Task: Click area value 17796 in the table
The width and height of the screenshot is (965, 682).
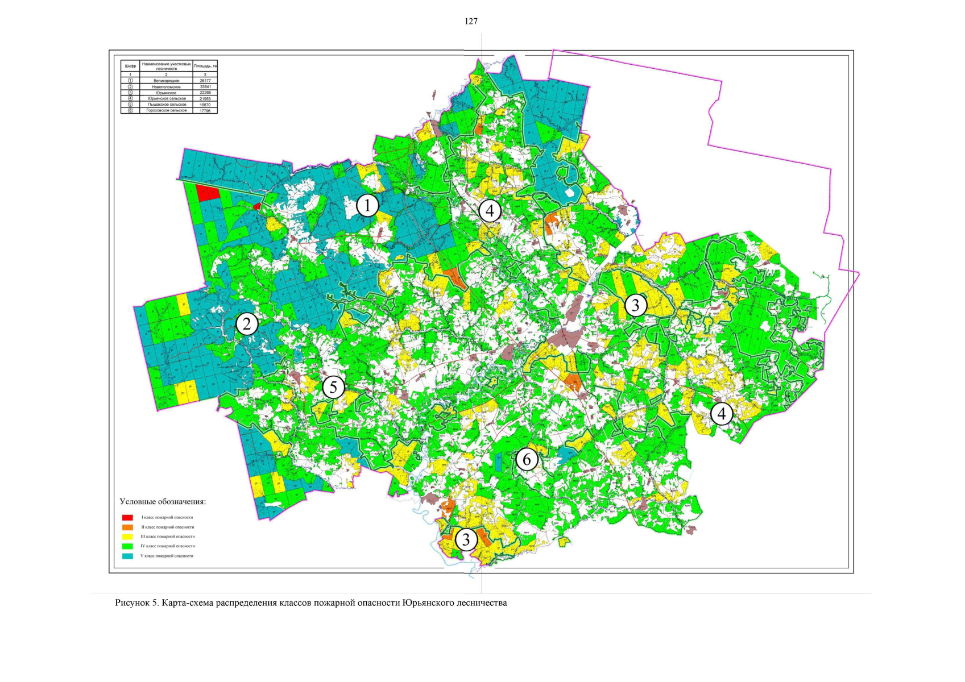Action: click(x=205, y=111)
